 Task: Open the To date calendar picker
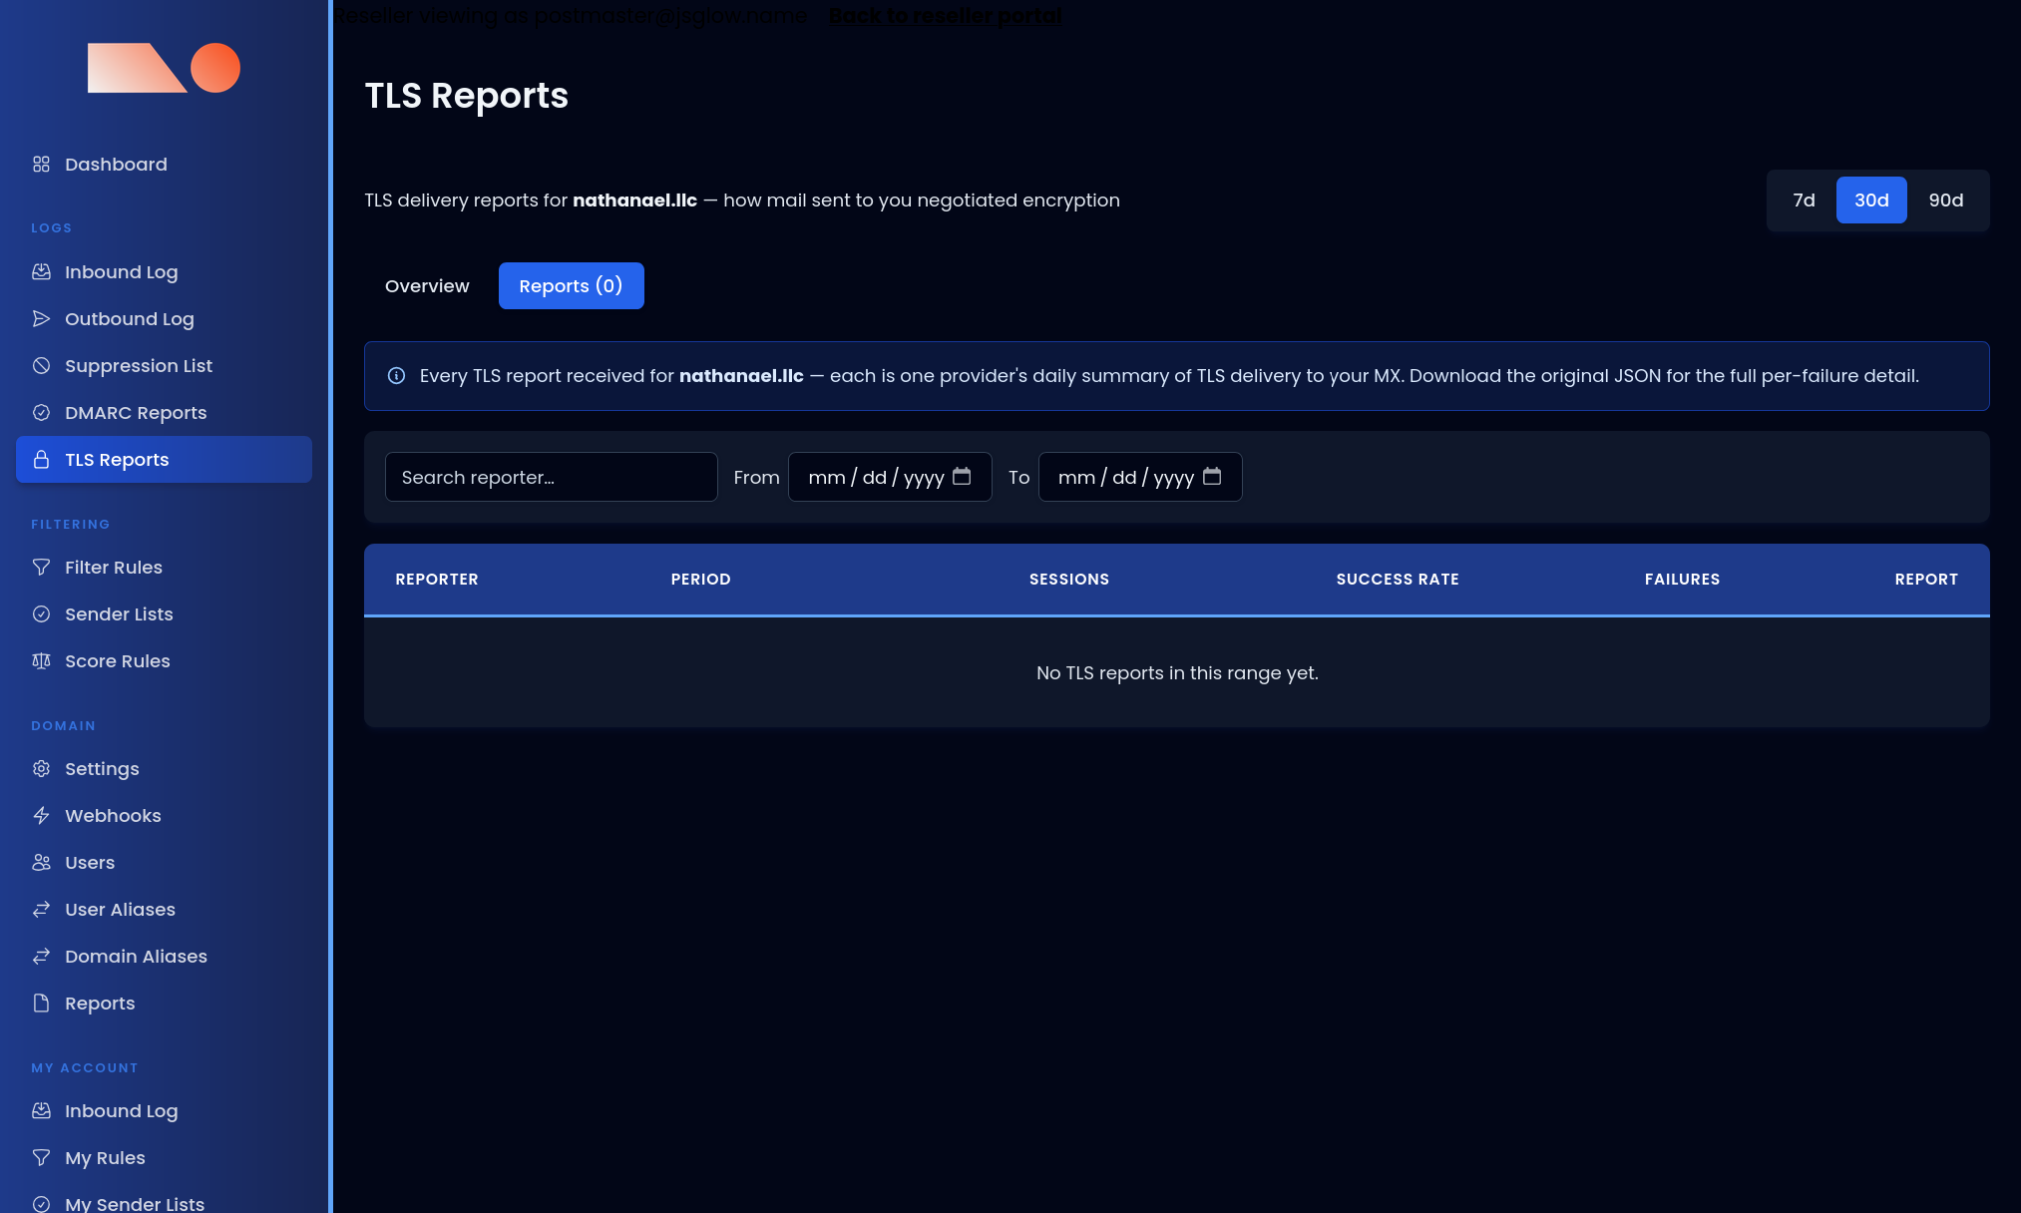[1212, 476]
